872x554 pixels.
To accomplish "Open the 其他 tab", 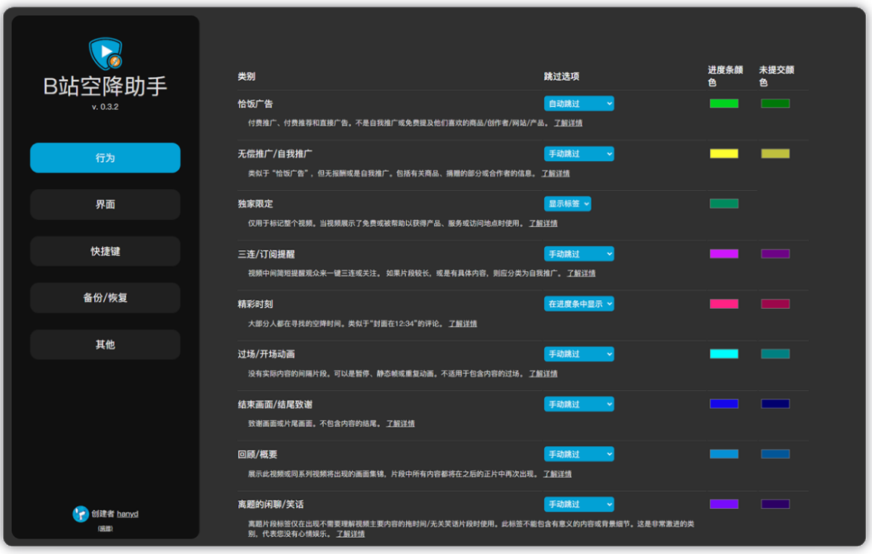I will pyautogui.click(x=105, y=344).
